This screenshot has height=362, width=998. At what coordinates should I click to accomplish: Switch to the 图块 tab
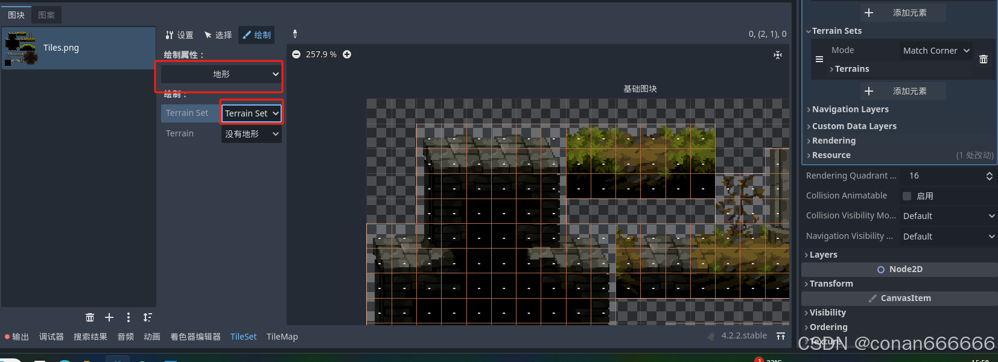[16, 15]
